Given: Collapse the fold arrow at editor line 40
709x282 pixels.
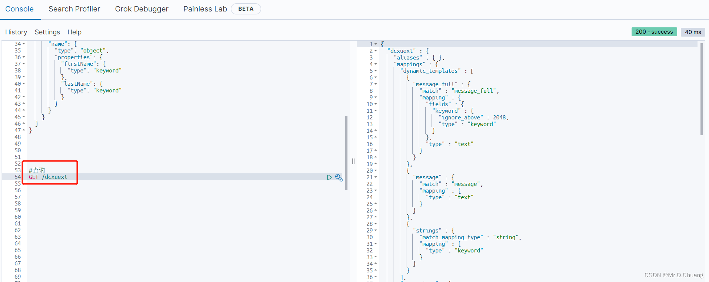Looking at the screenshot, I should (x=24, y=84).
